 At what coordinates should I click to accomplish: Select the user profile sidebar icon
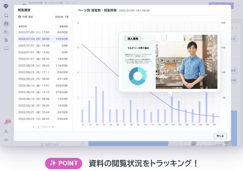pyautogui.click(x=6, y=24)
